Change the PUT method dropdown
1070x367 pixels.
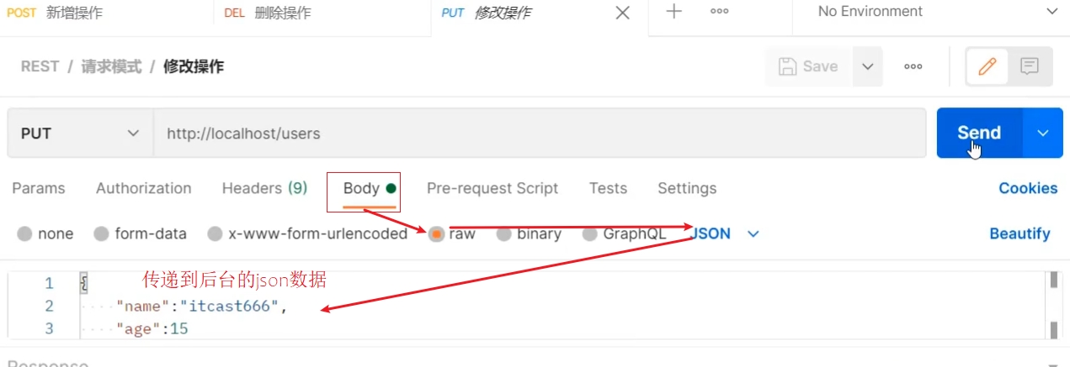click(80, 133)
